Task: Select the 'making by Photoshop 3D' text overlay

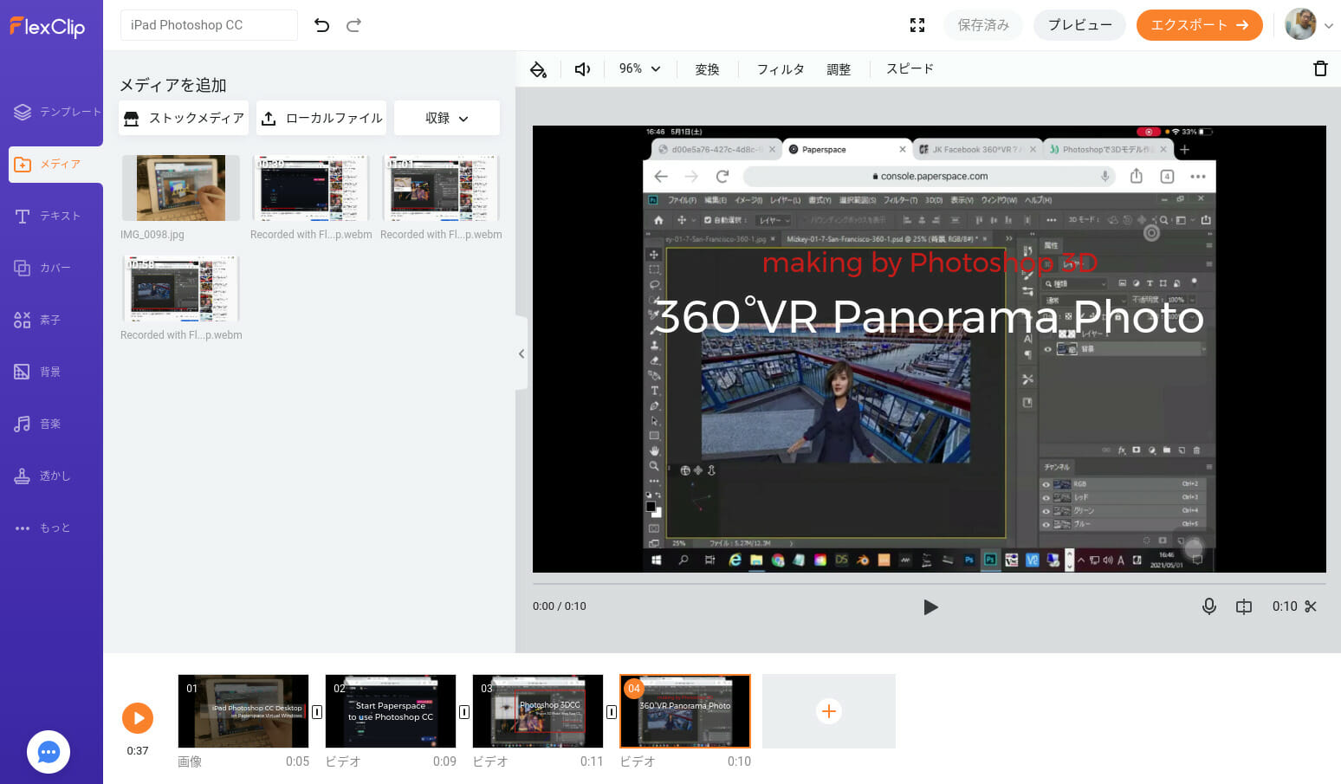Action: point(930,262)
